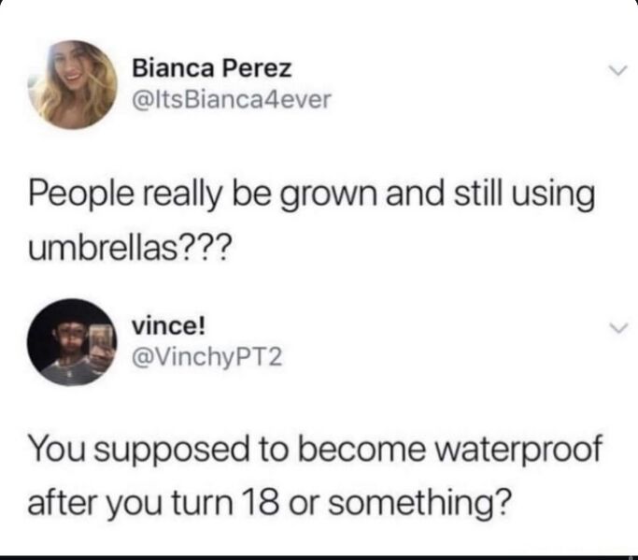Select the line "You supposed to become waterproof"
638x560 pixels.
pyautogui.click(x=315, y=451)
